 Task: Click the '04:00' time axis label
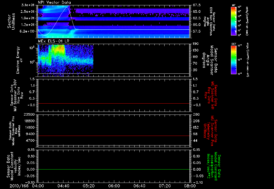tap(38, 186)
